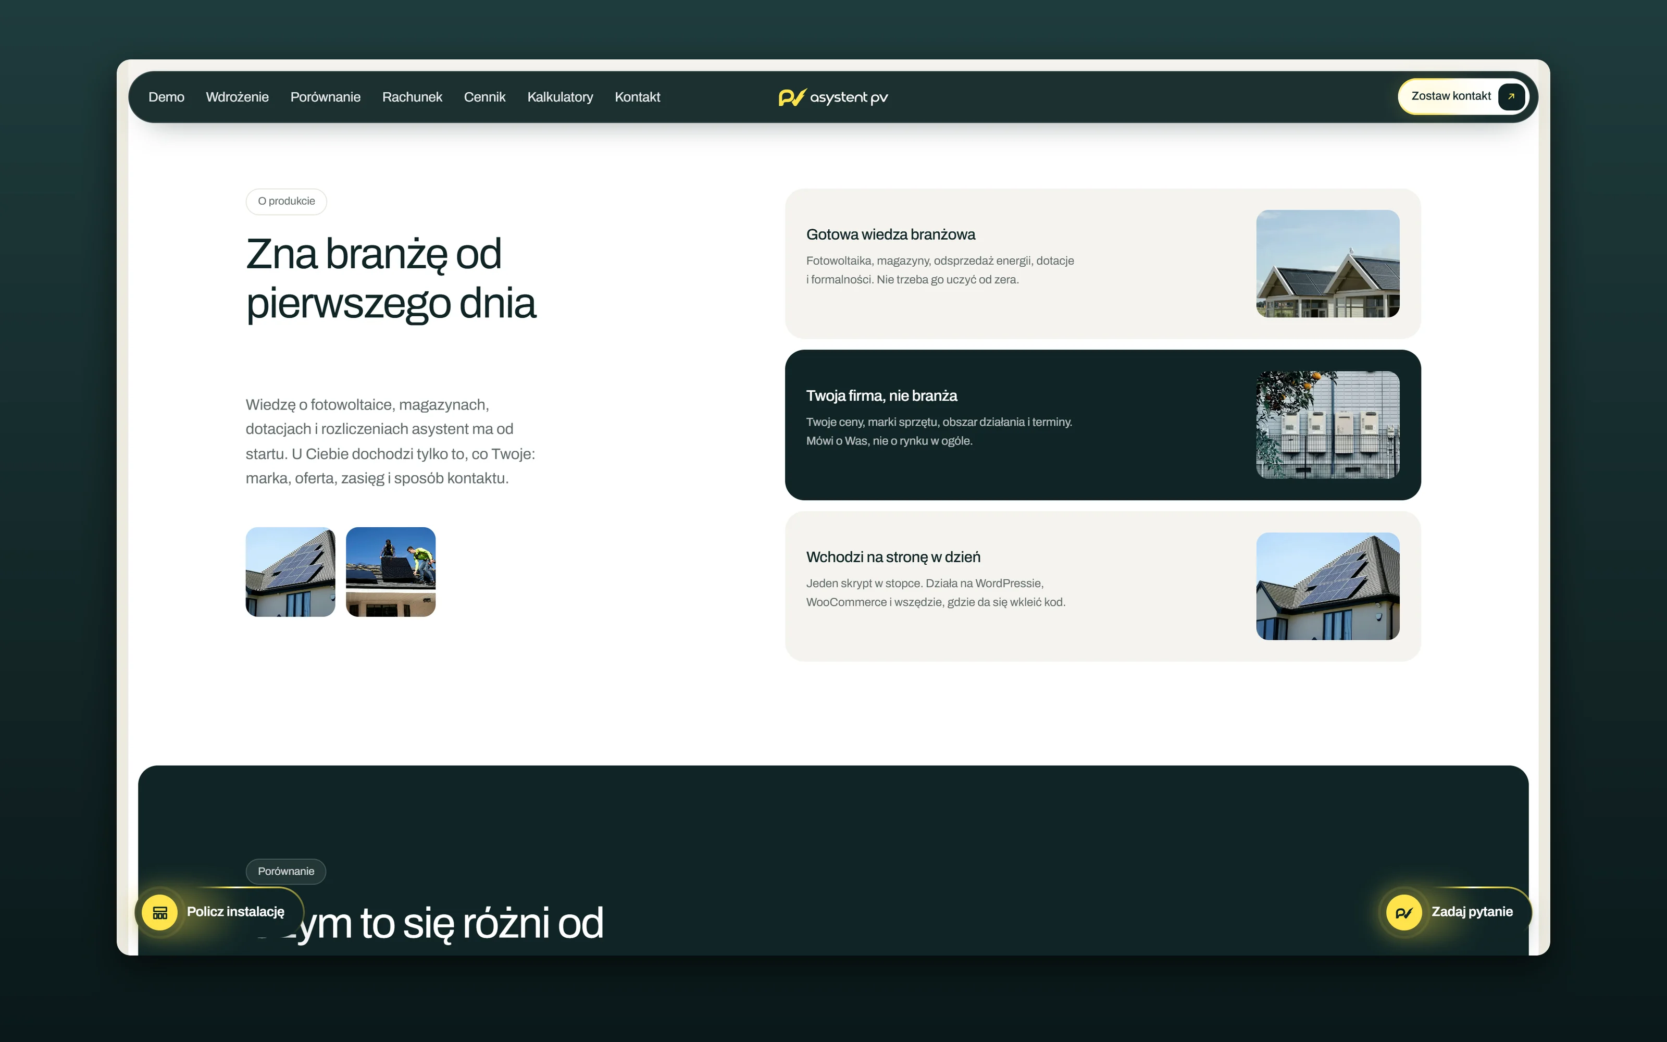Click the inverters image in Twoja firma card

click(1327, 425)
